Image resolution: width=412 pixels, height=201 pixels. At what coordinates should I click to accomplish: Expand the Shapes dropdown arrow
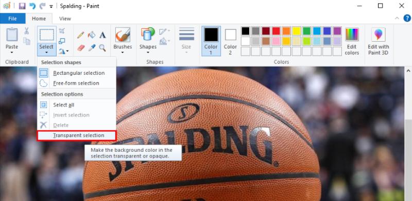(x=148, y=53)
